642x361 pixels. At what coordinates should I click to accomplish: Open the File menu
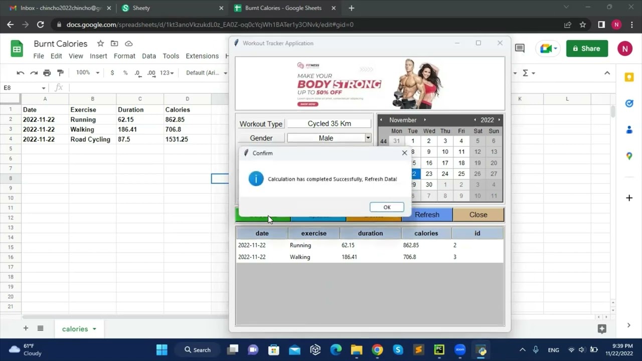[39, 56]
